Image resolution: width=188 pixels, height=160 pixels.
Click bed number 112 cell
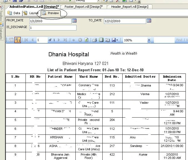click(112, 130)
